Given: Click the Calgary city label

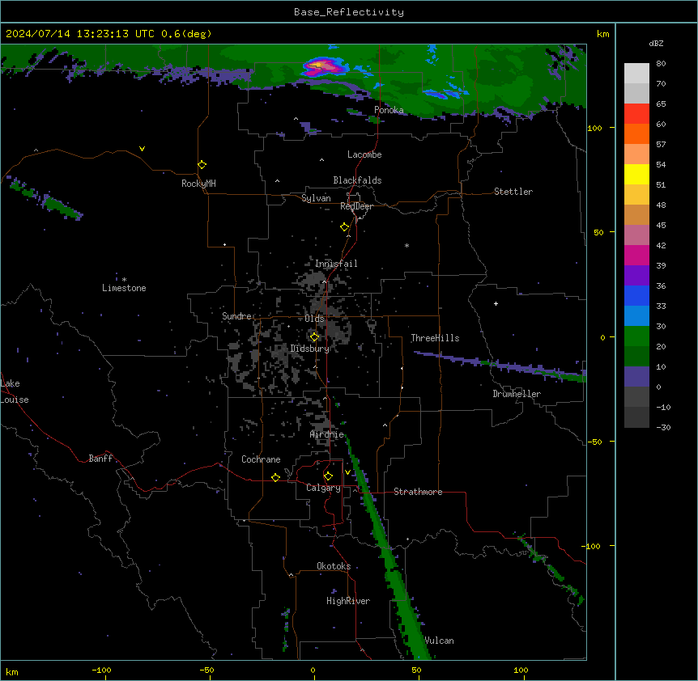Looking at the screenshot, I should (323, 488).
